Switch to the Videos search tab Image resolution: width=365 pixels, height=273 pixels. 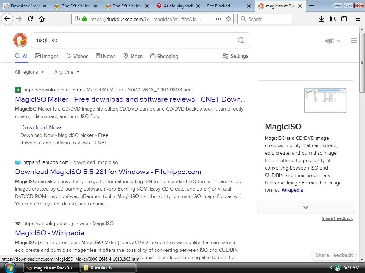click(x=77, y=56)
